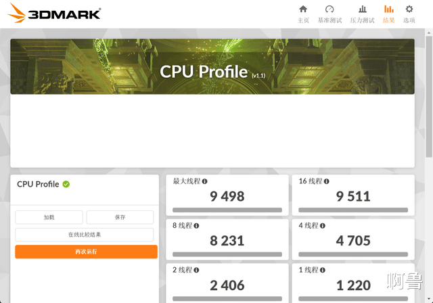Click the score bar under 9 511

[353, 210]
